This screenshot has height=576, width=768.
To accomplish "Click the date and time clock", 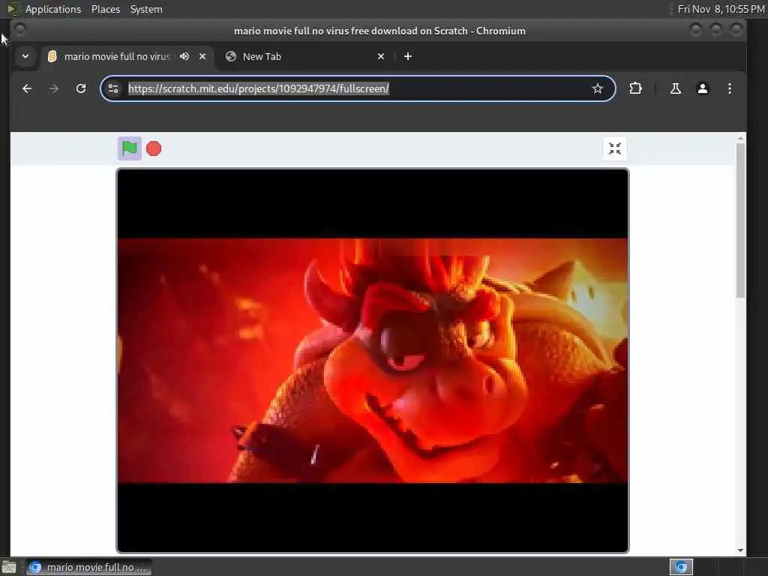I will (x=721, y=9).
